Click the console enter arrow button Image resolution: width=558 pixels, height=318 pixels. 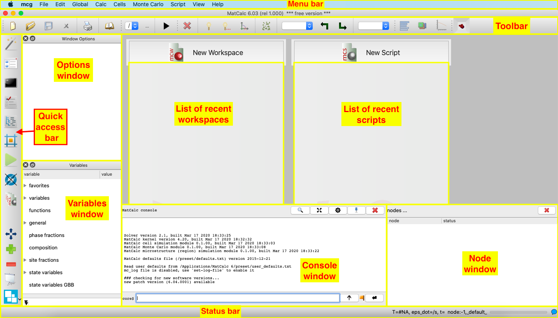coord(374,298)
